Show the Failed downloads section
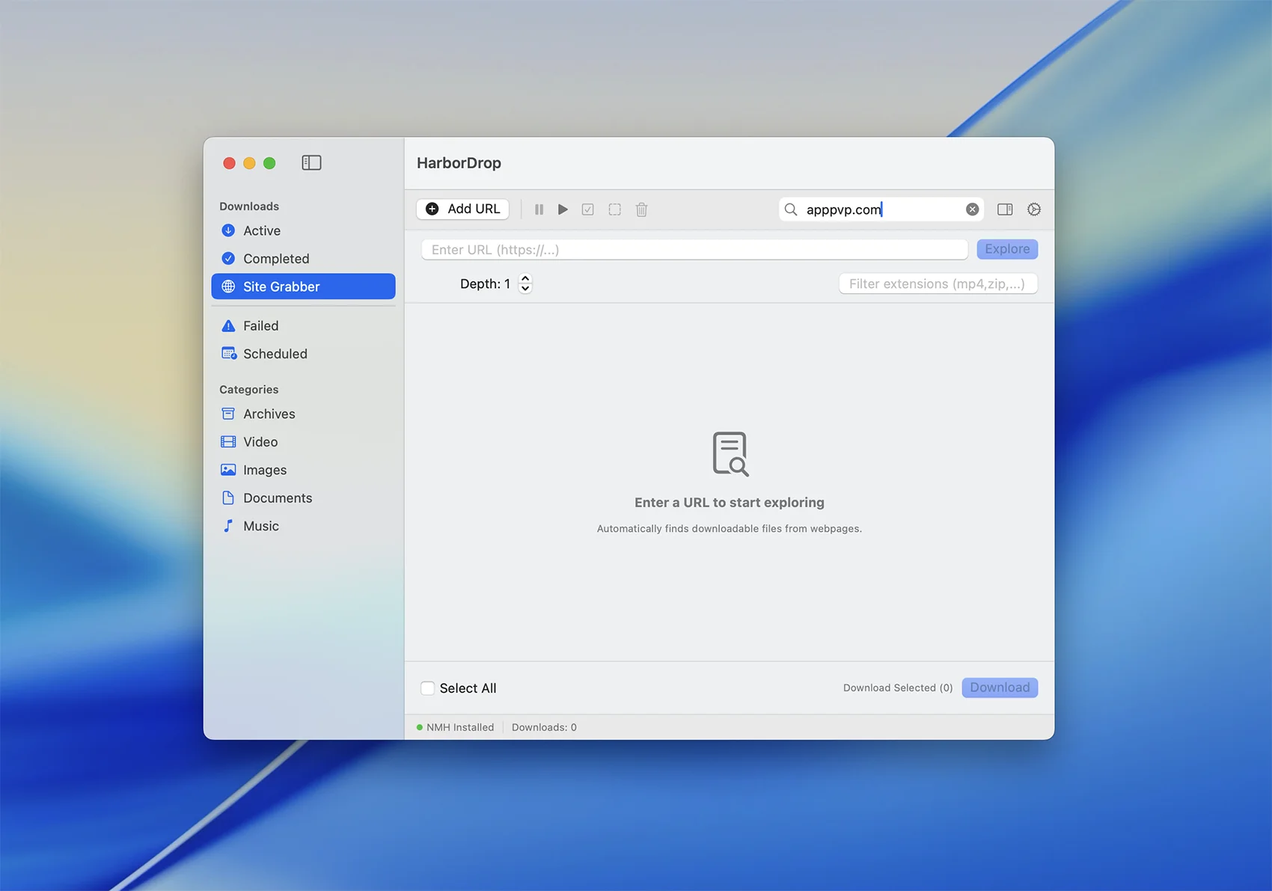The image size is (1272, 891). click(260, 326)
